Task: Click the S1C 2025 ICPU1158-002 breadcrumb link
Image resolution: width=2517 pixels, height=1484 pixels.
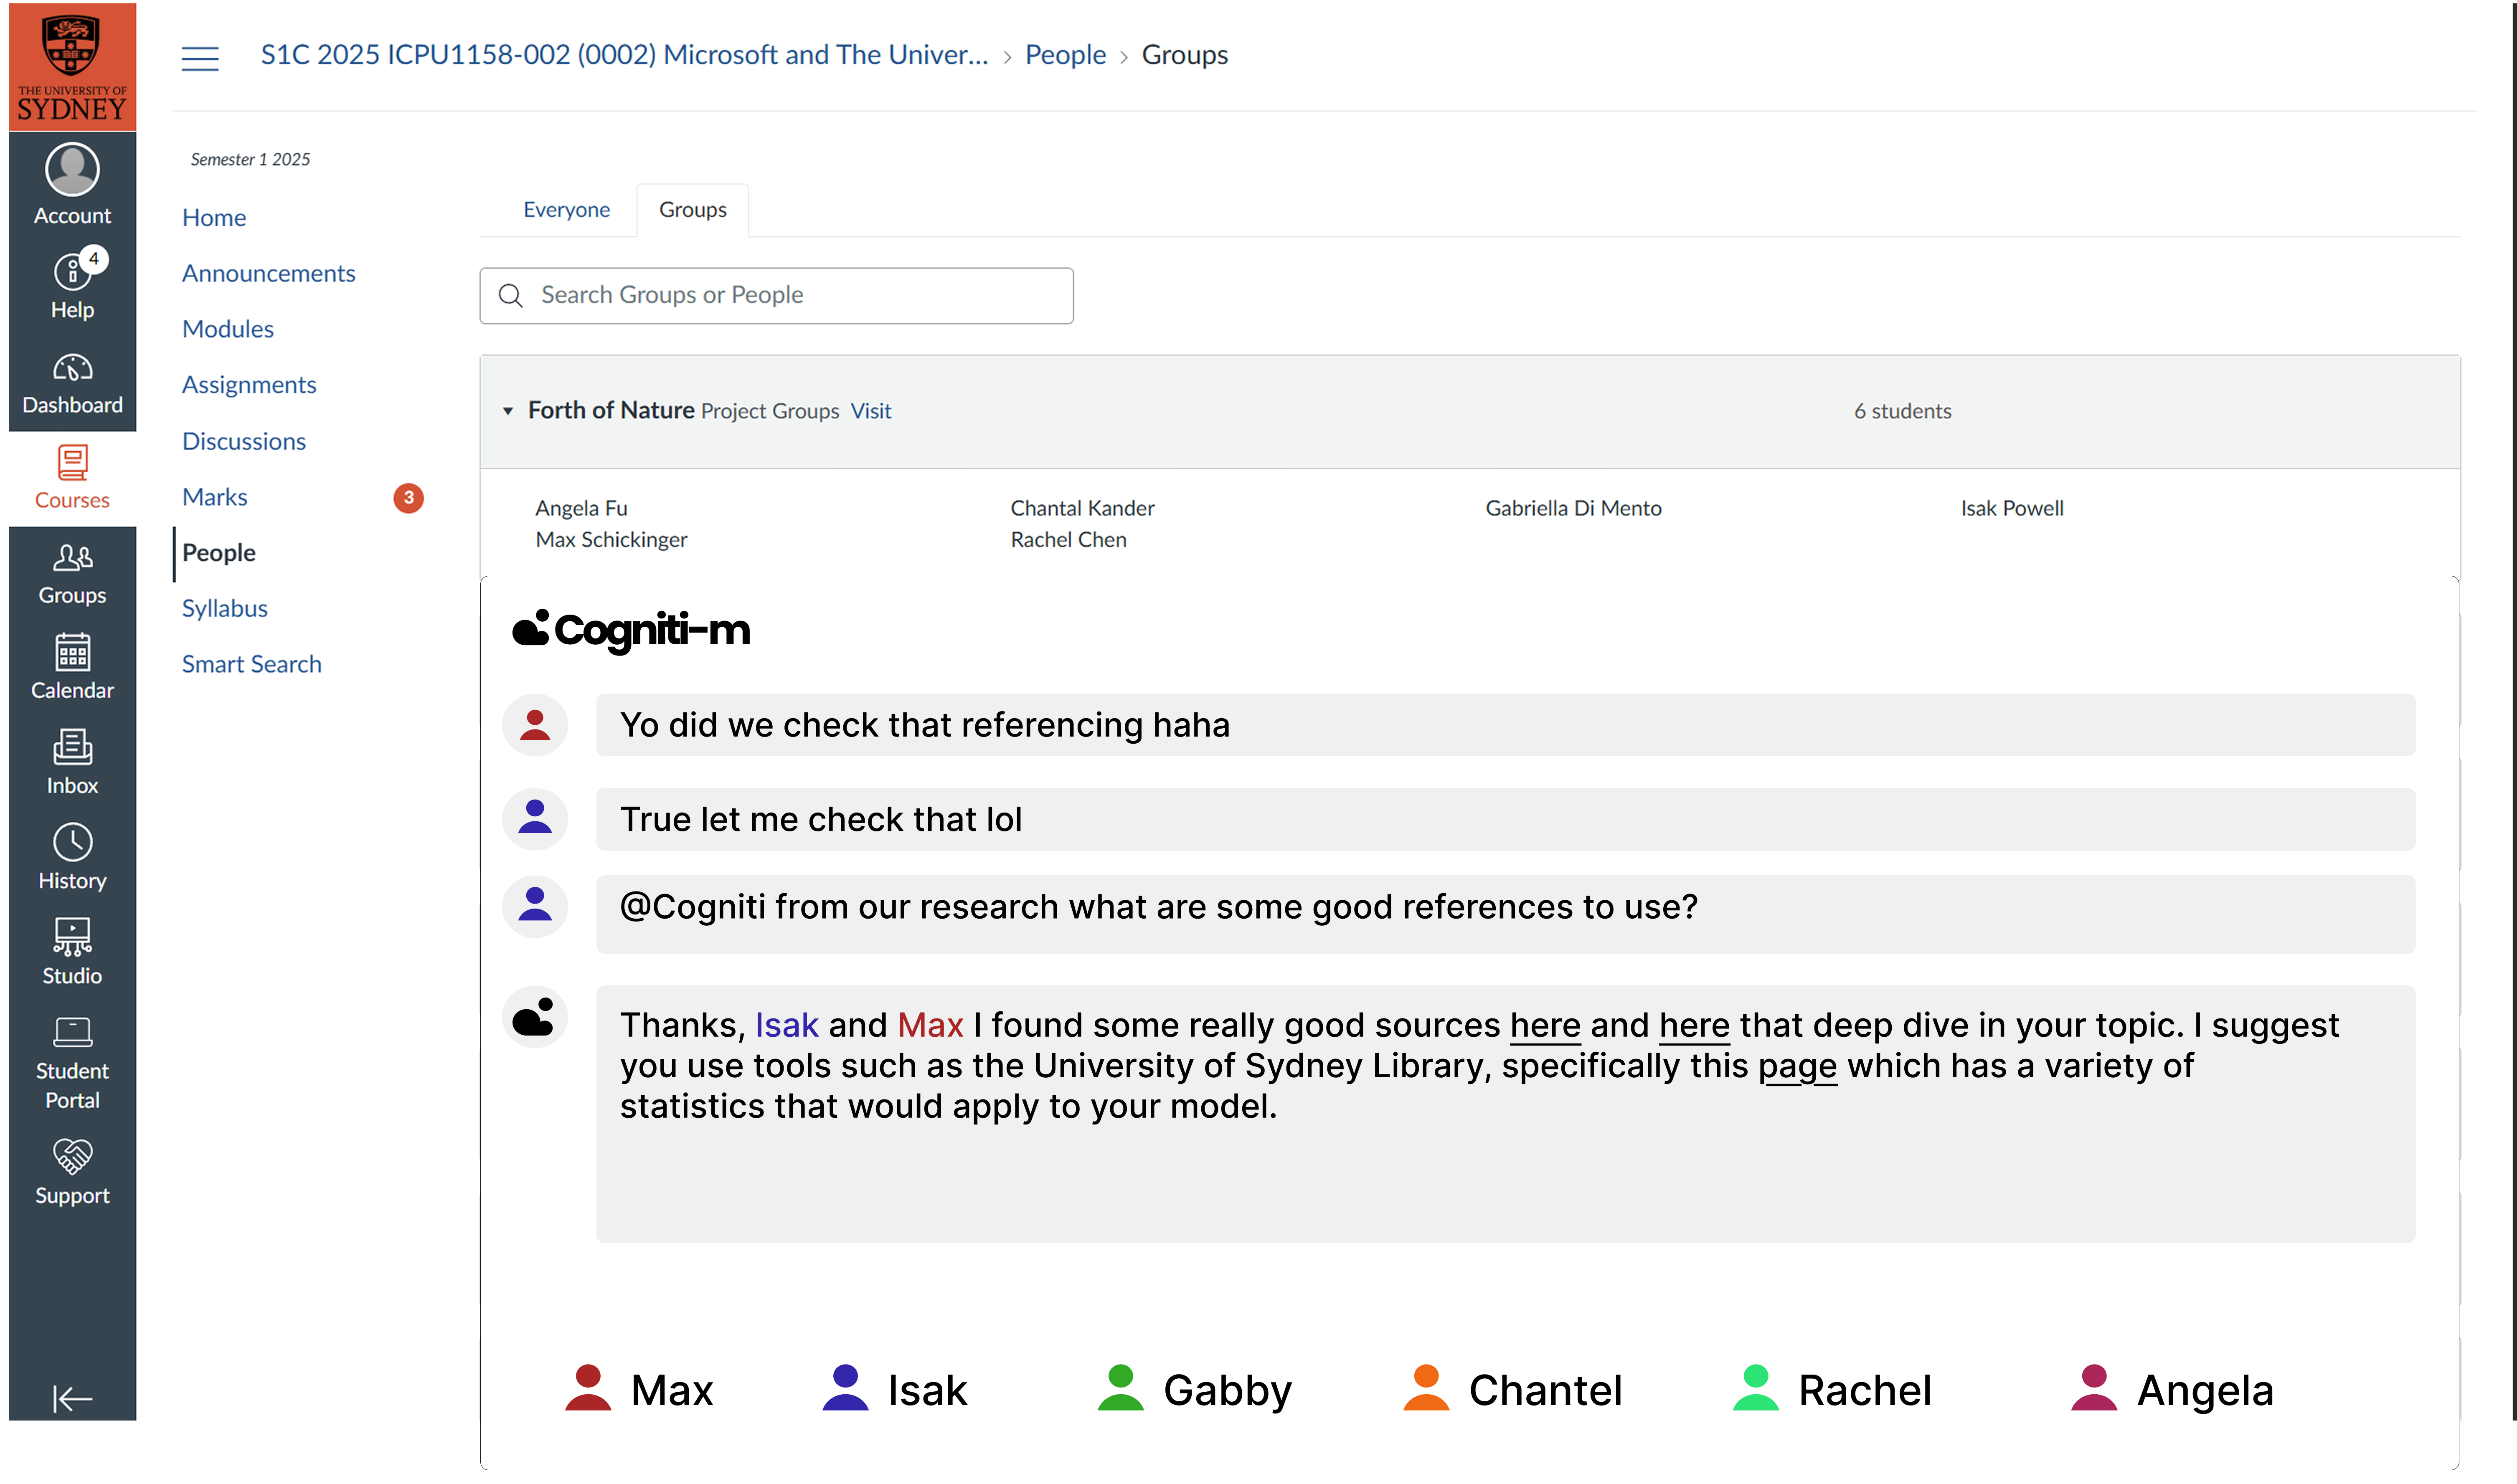Action: (624, 55)
